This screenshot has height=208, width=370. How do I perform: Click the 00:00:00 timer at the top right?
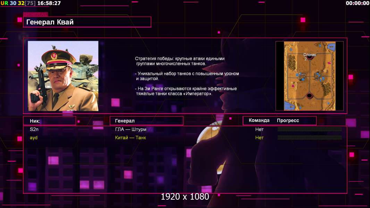(x=358, y=3)
